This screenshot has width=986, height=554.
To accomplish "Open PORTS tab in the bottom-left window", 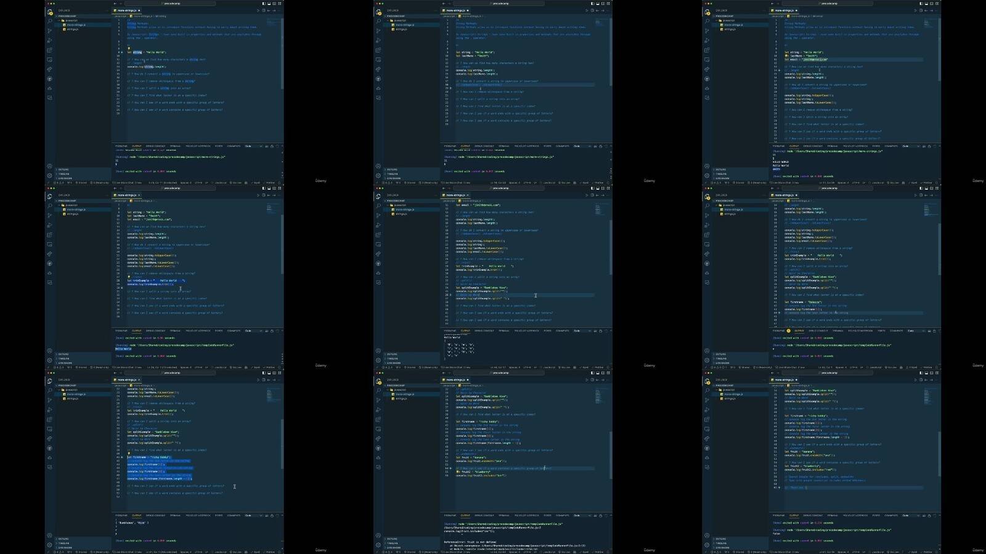I will pyautogui.click(x=219, y=515).
